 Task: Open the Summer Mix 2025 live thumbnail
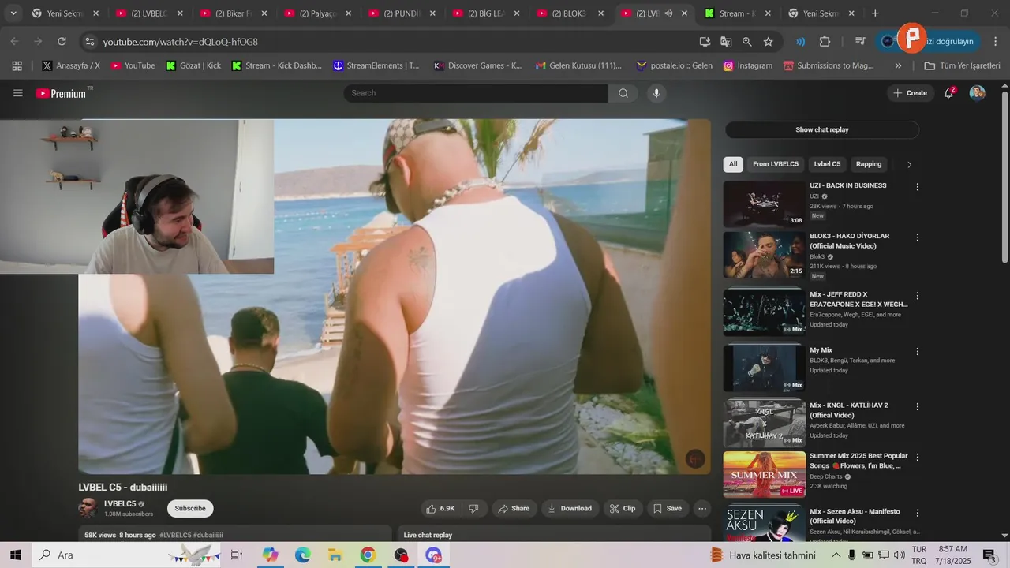point(764,473)
